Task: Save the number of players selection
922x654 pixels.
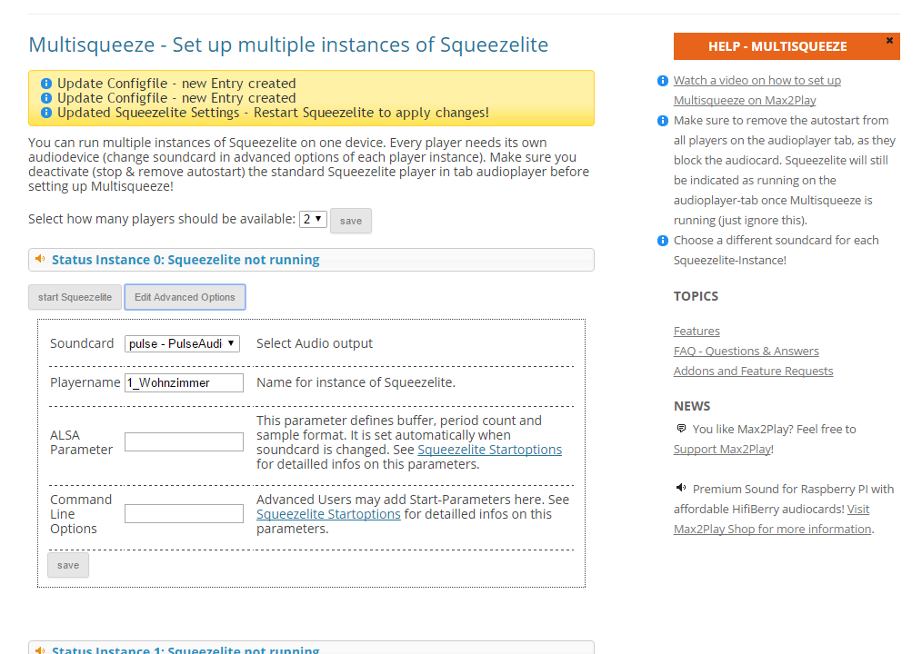Action: (350, 221)
